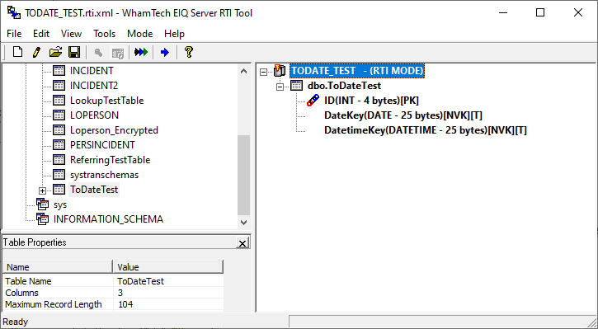Click the INCIDENT2 table icon
Viewport: 598px width, 329px height.
pyautogui.click(x=59, y=86)
